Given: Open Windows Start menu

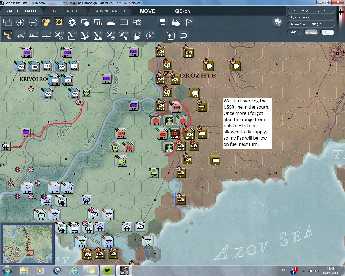Looking at the screenshot, I should tap(7, 271).
